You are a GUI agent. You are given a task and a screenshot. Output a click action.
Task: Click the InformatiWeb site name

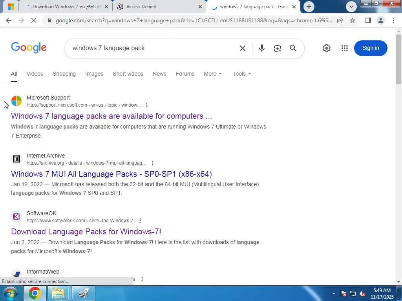43,272
